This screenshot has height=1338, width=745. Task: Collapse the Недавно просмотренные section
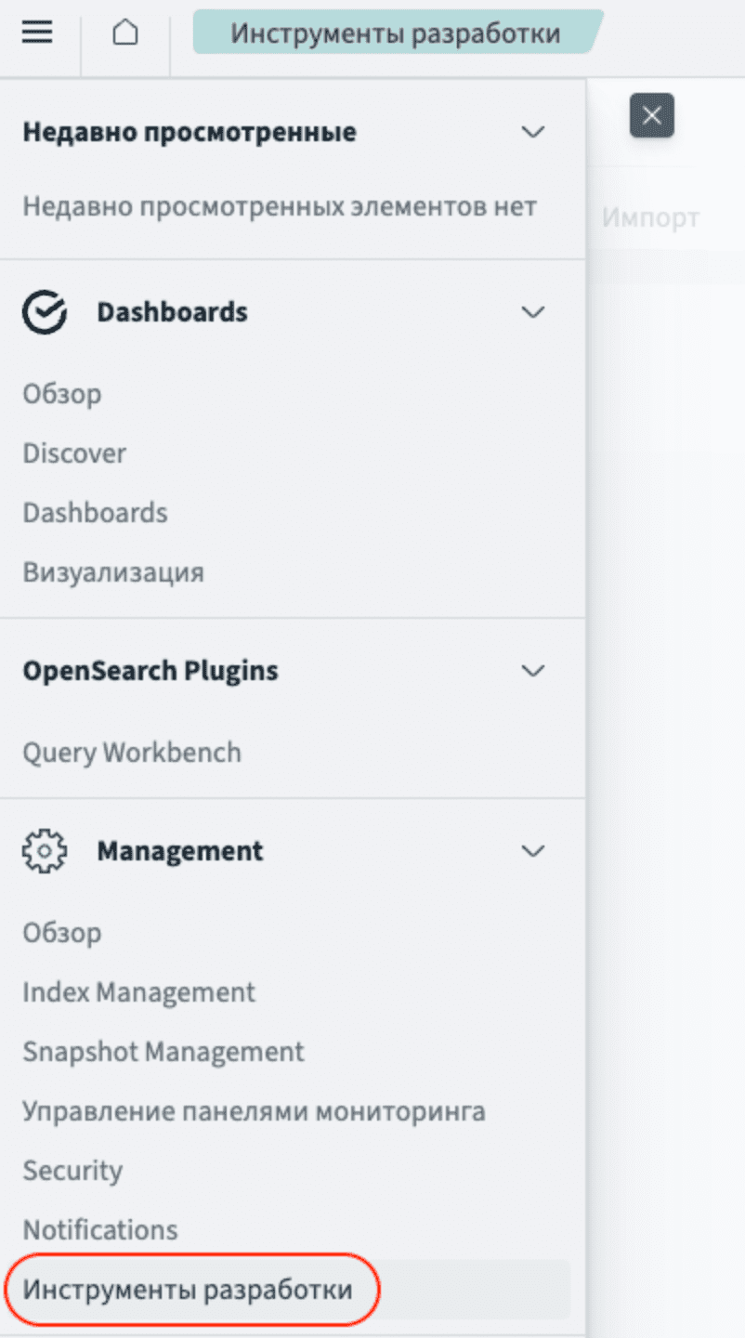coord(532,132)
